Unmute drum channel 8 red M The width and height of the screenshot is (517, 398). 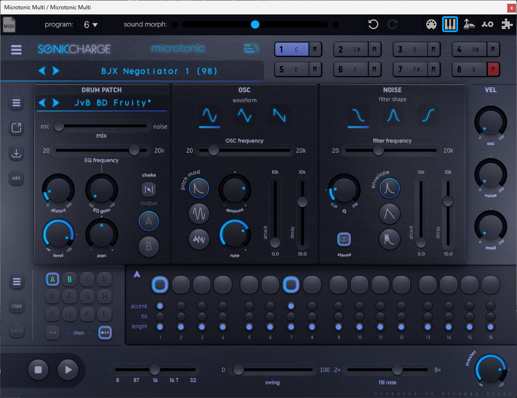[x=493, y=69]
